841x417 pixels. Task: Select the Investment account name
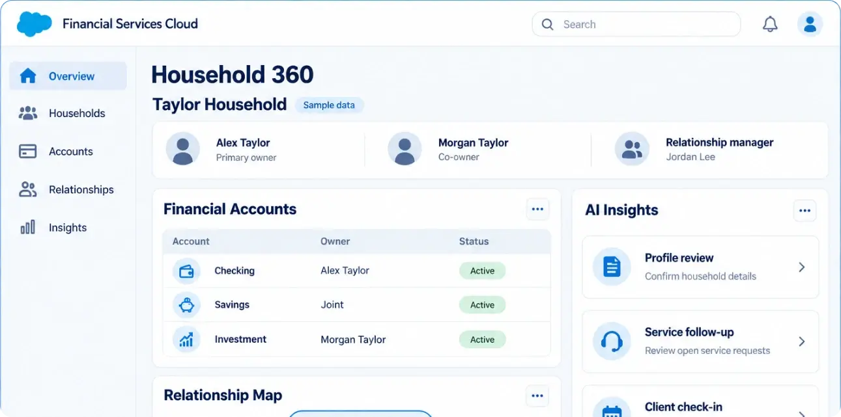(240, 339)
